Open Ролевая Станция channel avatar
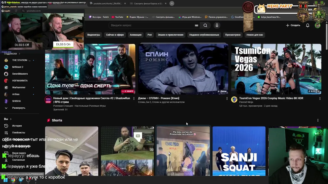Screen dimensions: 328x184 tap(48, 100)
